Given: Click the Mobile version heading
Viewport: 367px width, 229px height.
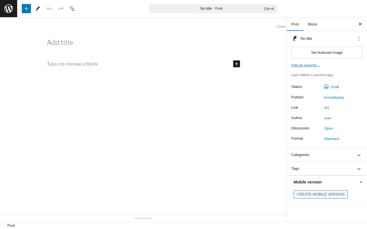Looking at the screenshot, I should point(308,182).
